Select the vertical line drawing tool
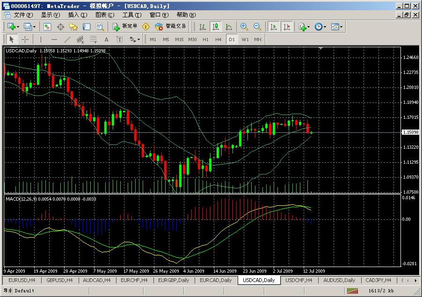This screenshot has width=422, height=297. [x=41, y=39]
